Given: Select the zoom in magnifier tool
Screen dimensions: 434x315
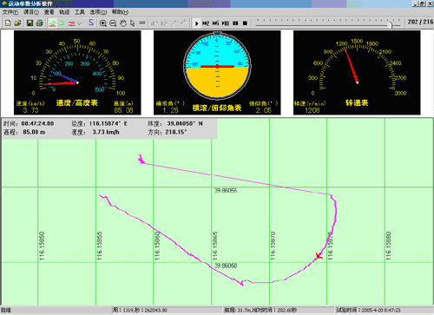Looking at the screenshot, I should [103, 23].
